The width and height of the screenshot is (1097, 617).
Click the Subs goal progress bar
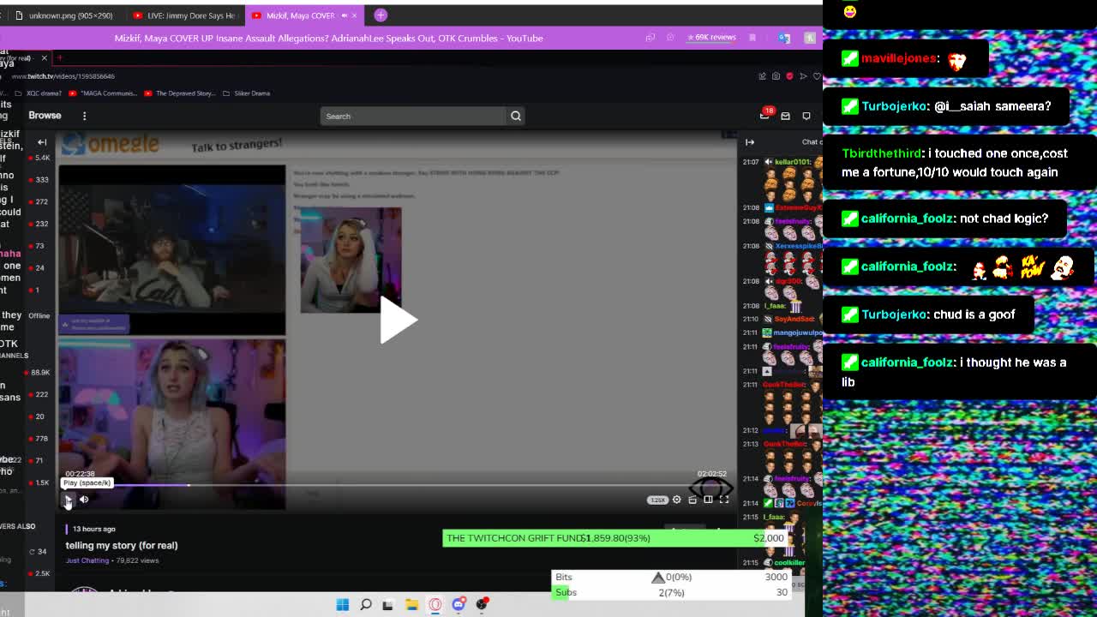pos(671,592)
